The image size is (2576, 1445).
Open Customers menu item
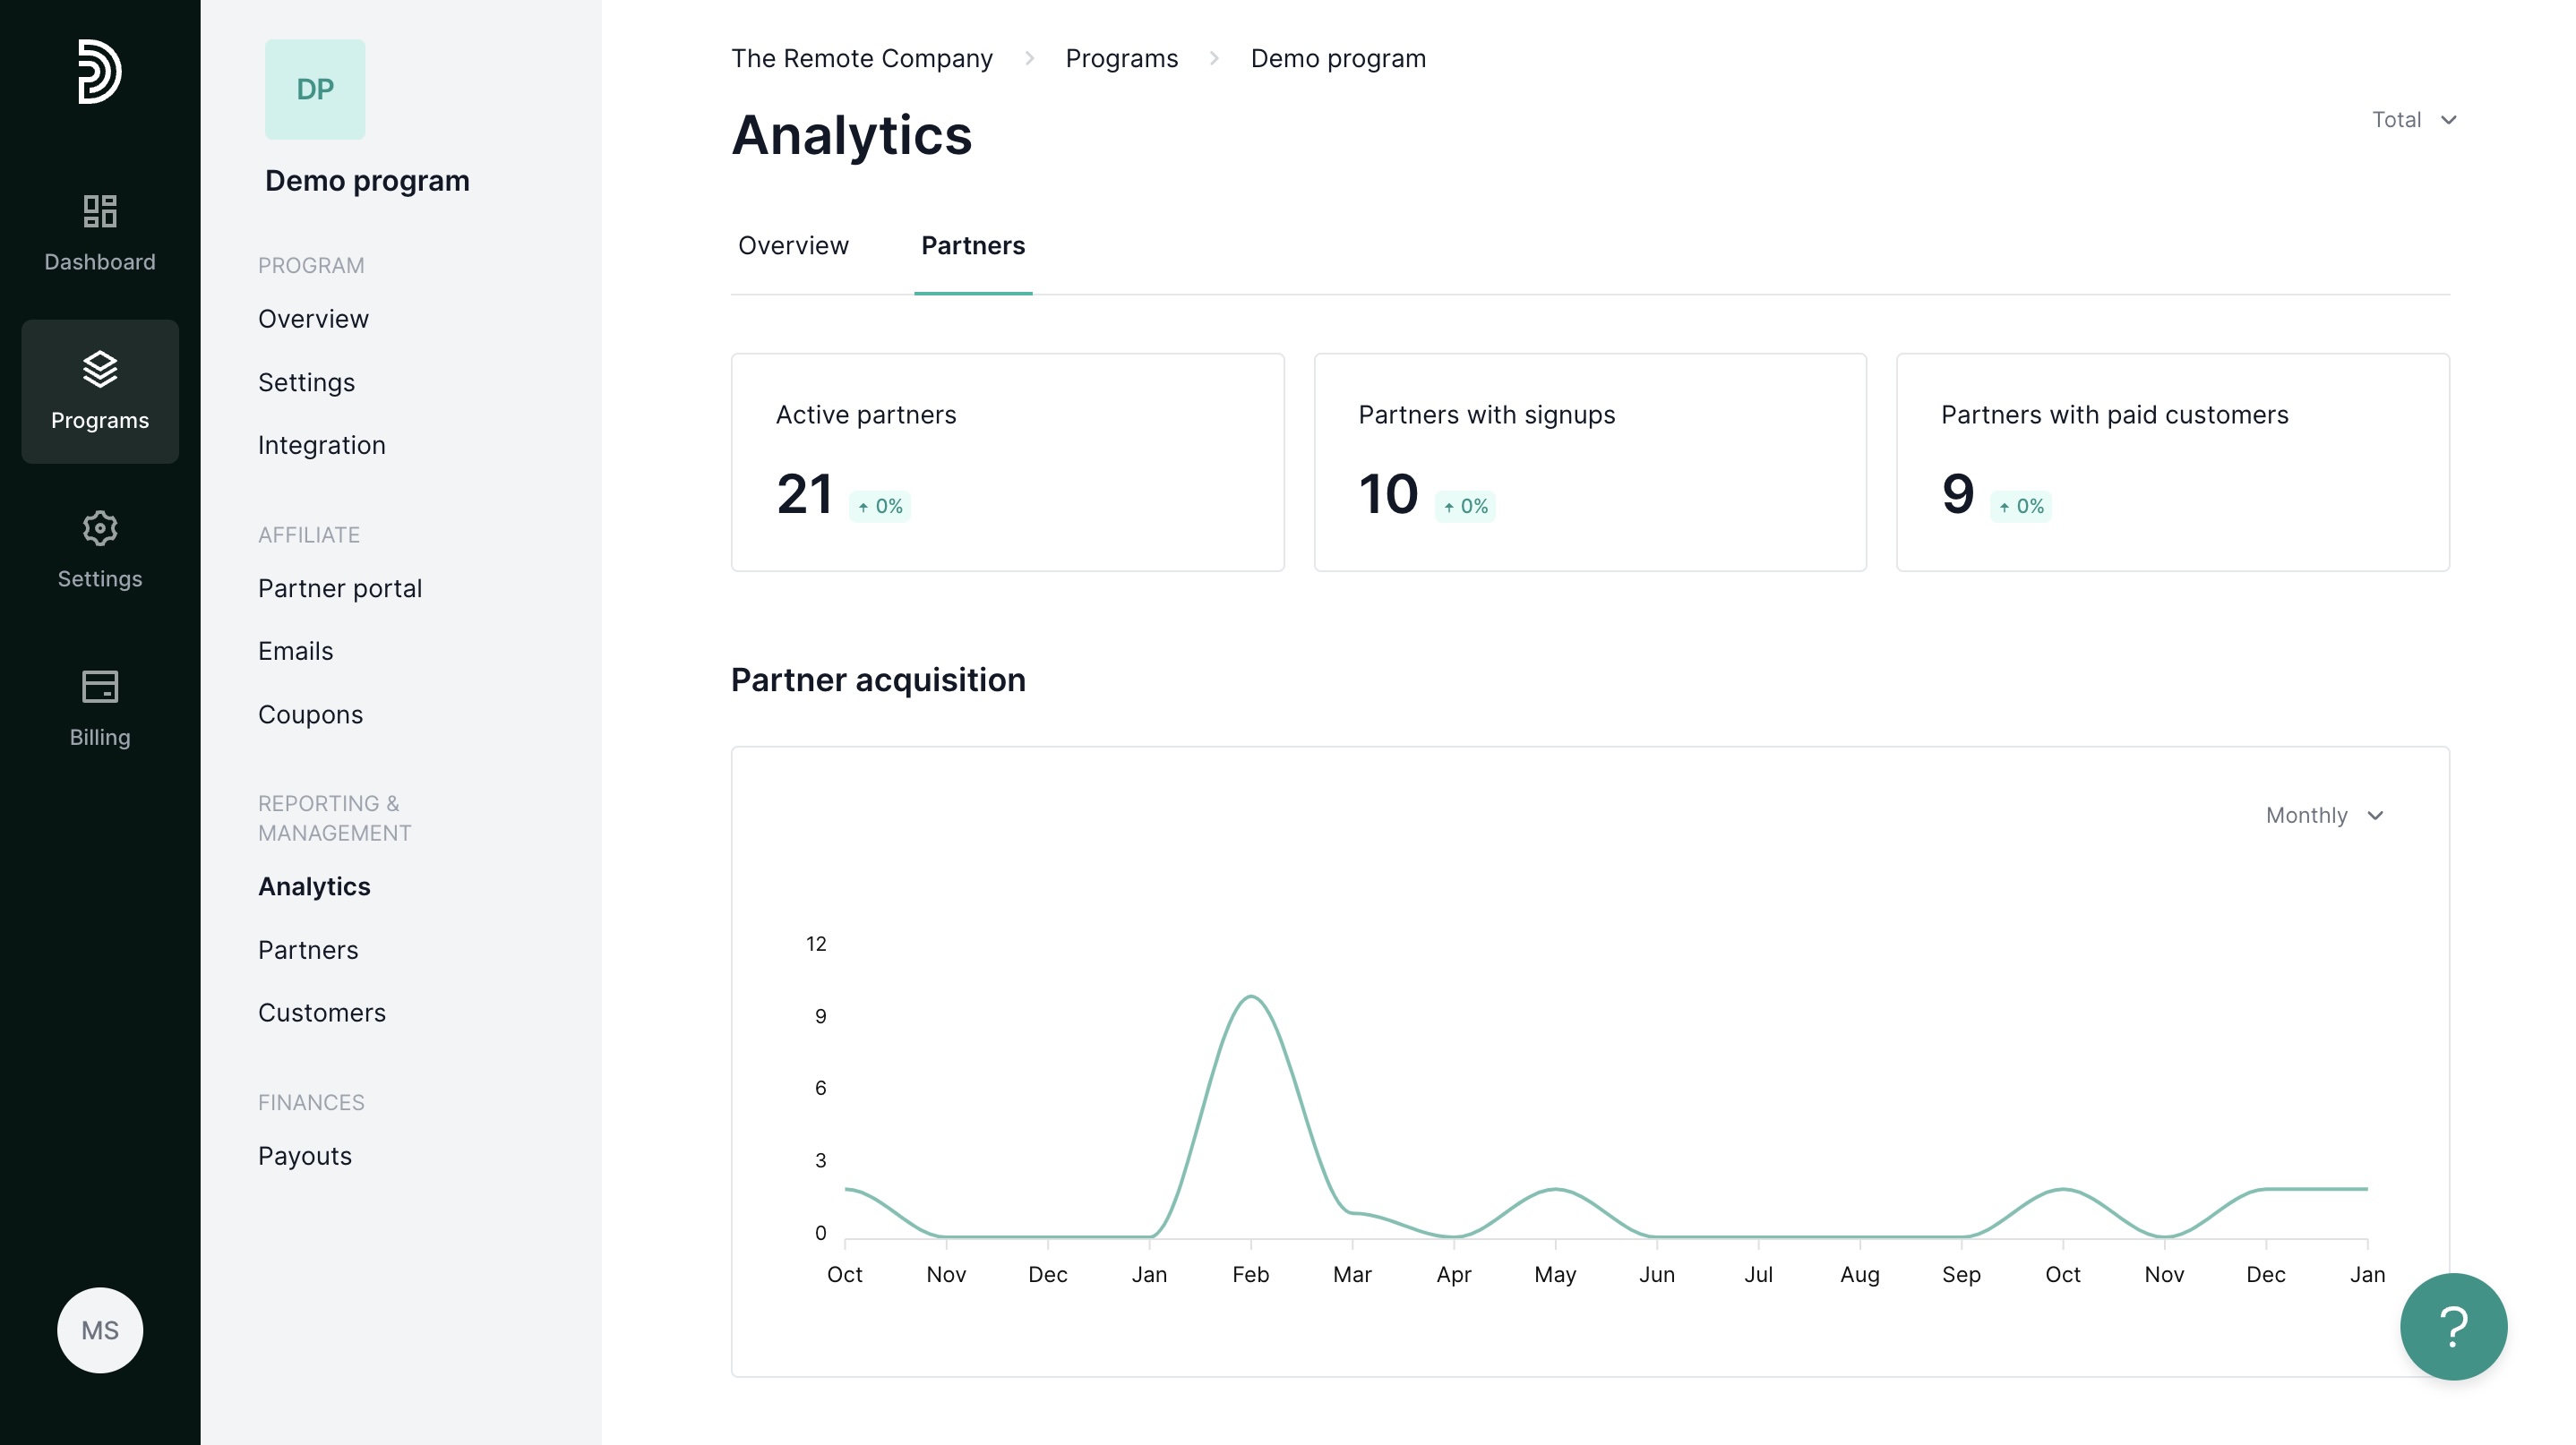(322, 1013)
